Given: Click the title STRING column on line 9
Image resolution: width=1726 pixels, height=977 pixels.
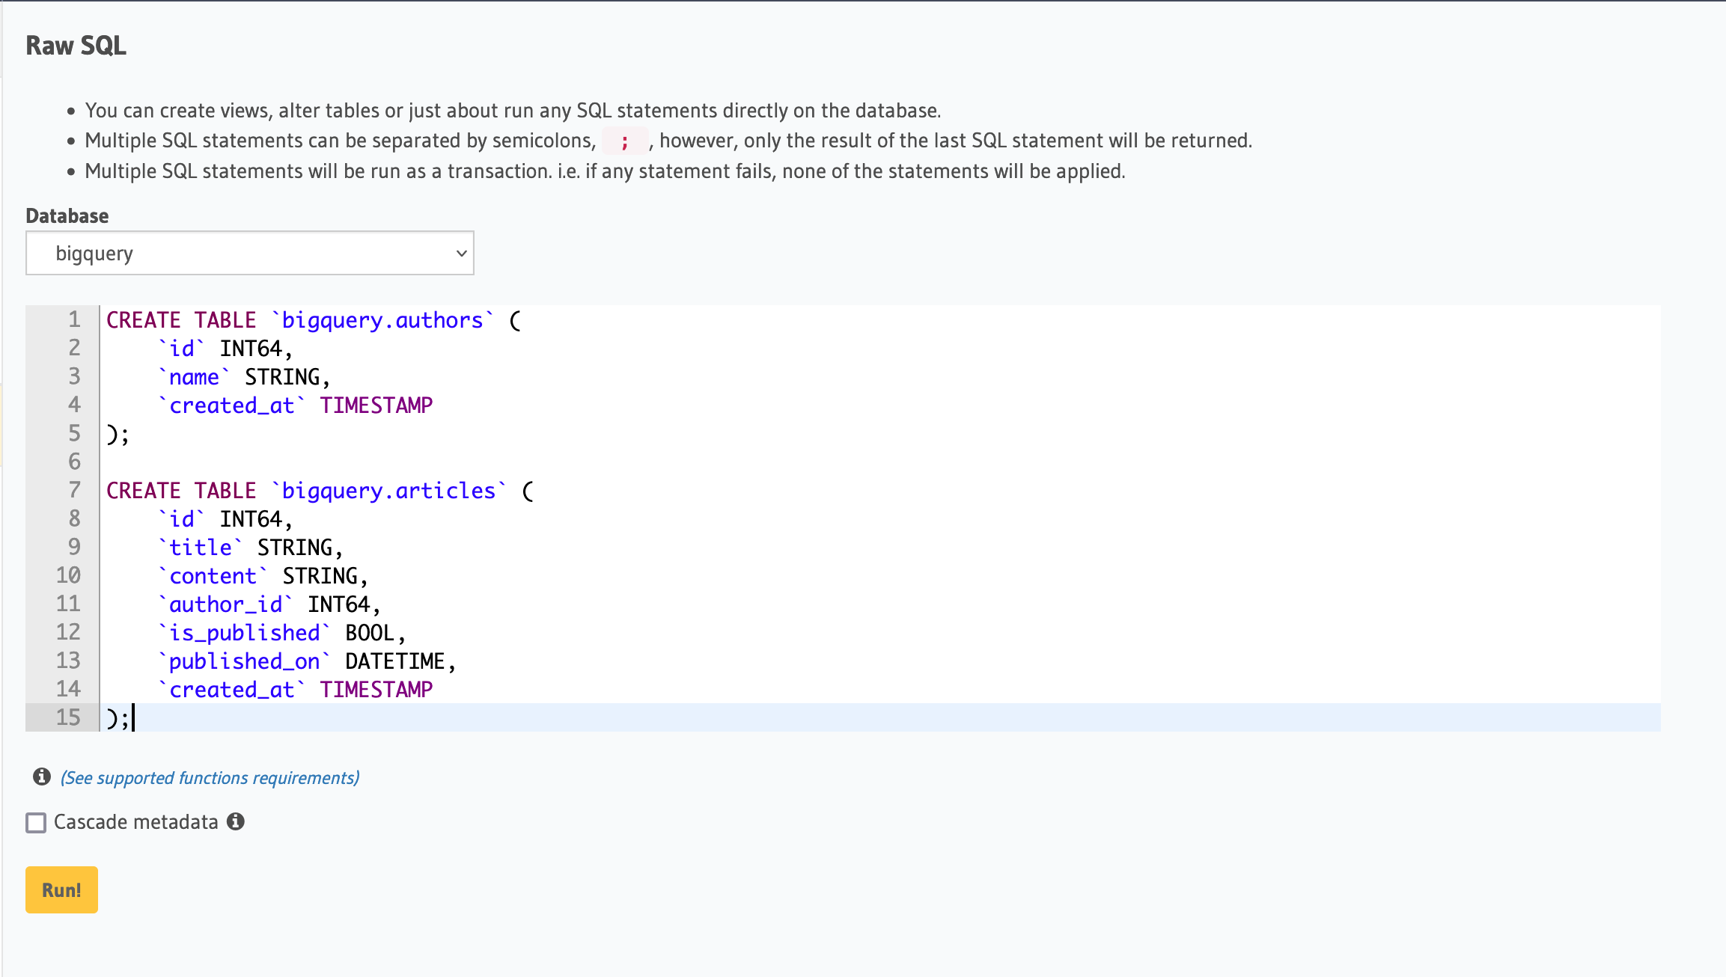Looking at the screenshot, I should tap(249, 547).
